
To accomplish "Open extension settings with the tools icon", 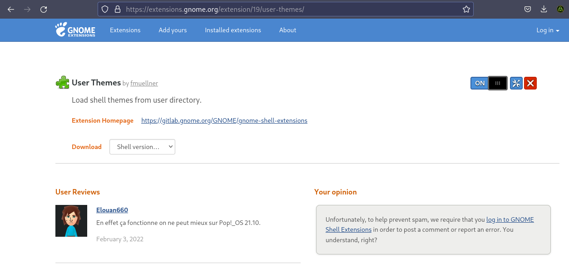I will [516, 83].
